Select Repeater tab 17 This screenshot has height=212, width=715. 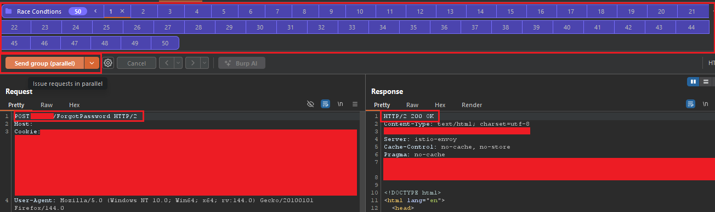tap(571, 11)
